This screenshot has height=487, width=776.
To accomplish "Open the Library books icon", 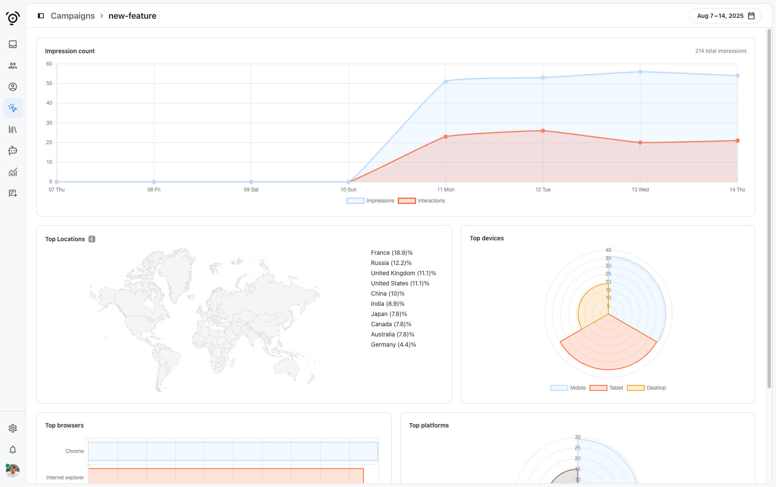I will [x=13, y=129].
